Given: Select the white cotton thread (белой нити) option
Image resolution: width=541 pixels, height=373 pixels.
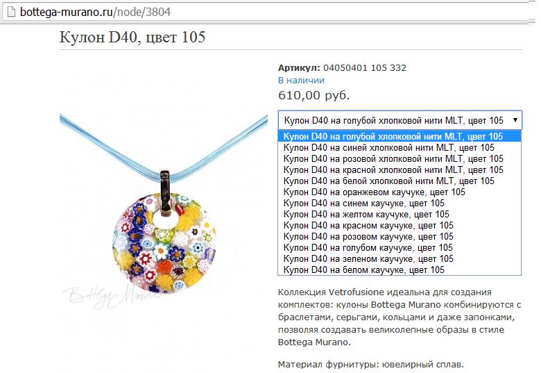Looking at the screenshot, I should 400,181.
